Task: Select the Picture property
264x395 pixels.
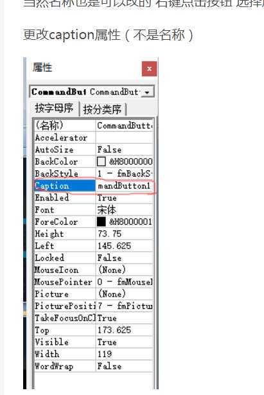Action: click(65, 294)
